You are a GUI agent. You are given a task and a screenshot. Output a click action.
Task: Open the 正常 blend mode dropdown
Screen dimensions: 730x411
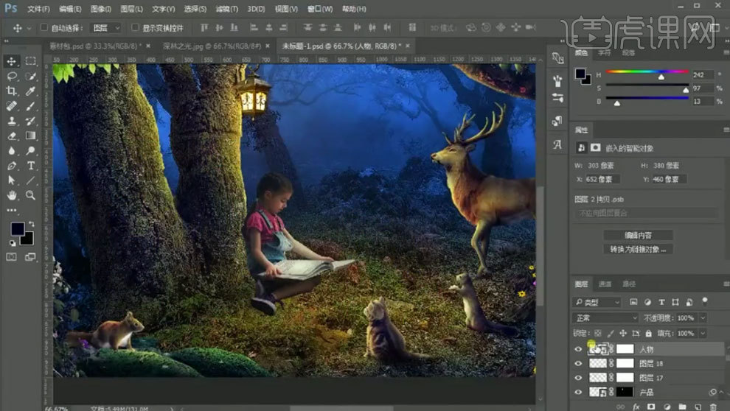coord(605,318)
